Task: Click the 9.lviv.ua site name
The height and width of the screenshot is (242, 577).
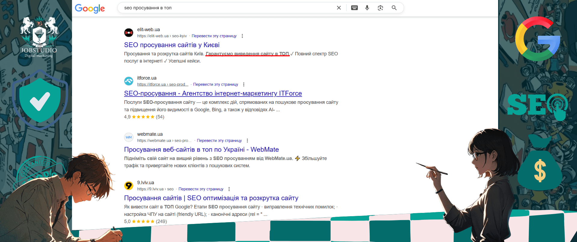Action: click(x=145, y=183)
